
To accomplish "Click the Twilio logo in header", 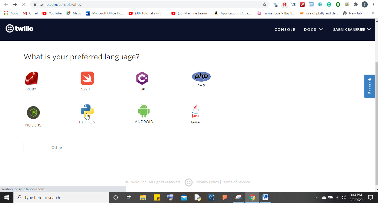I will (x=19, y=28).
